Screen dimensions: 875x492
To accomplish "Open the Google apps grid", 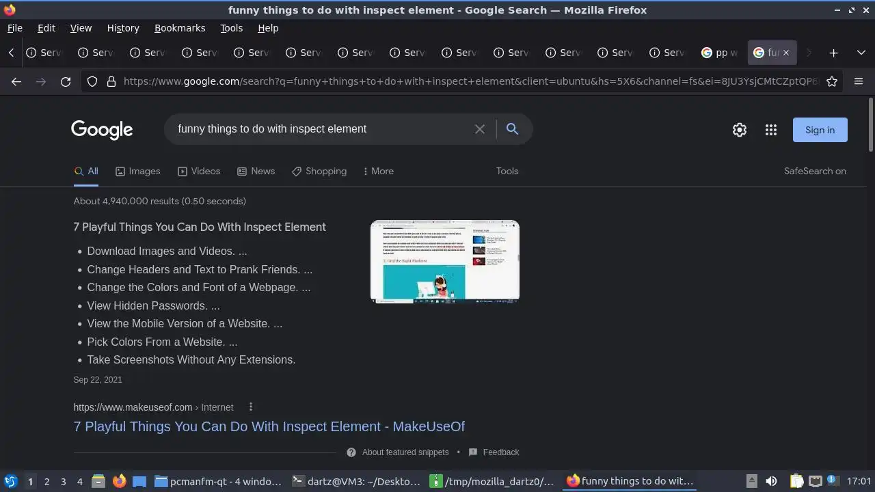I will point(771,130).
